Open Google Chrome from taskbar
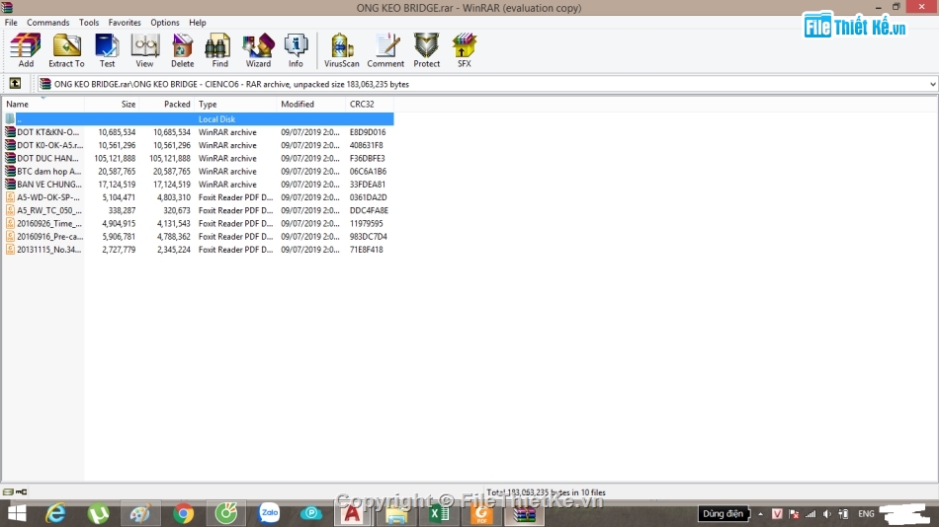 [183, 514]
